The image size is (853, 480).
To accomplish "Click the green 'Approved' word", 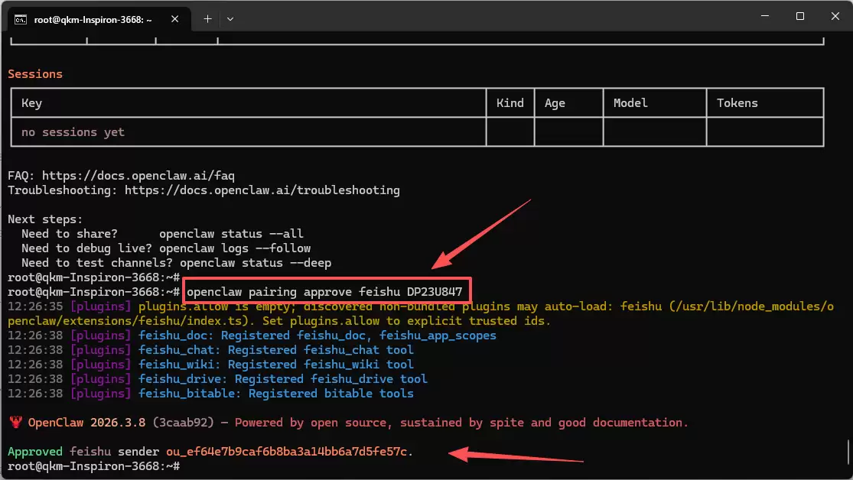I will click(35, 452).
